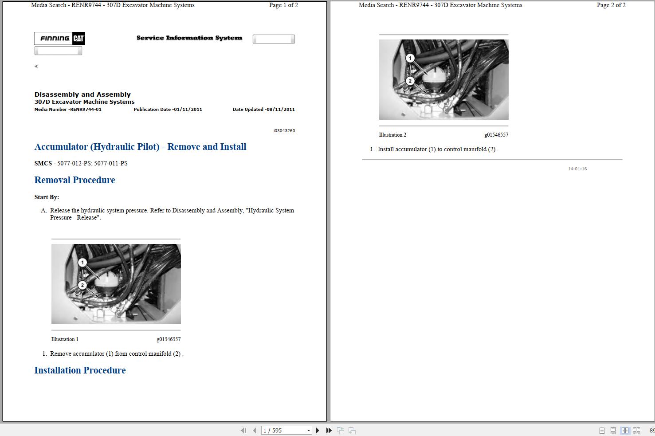Advance to the next page

point(318,430)
